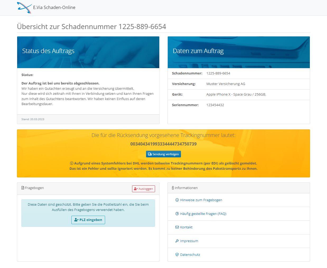The height and width of the screenshot is (268, 327).
Task: Click the info circle icon before Hinweise zum Fragebogen
Action: (x=177, y=200)
